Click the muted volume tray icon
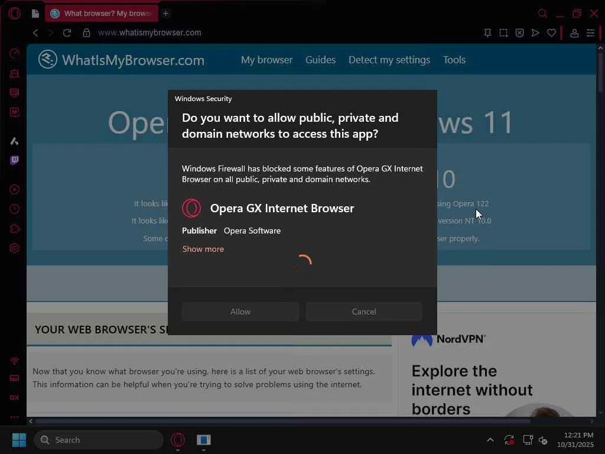The image size is (605, 454). (543, 440)
